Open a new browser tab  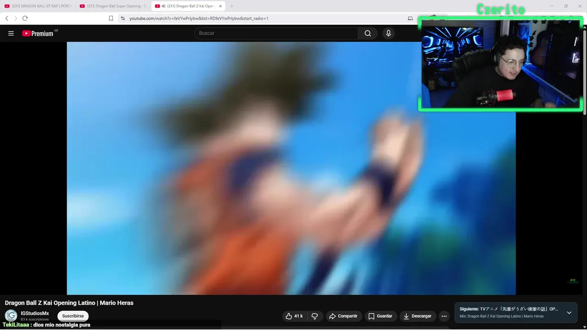point(232,6)
